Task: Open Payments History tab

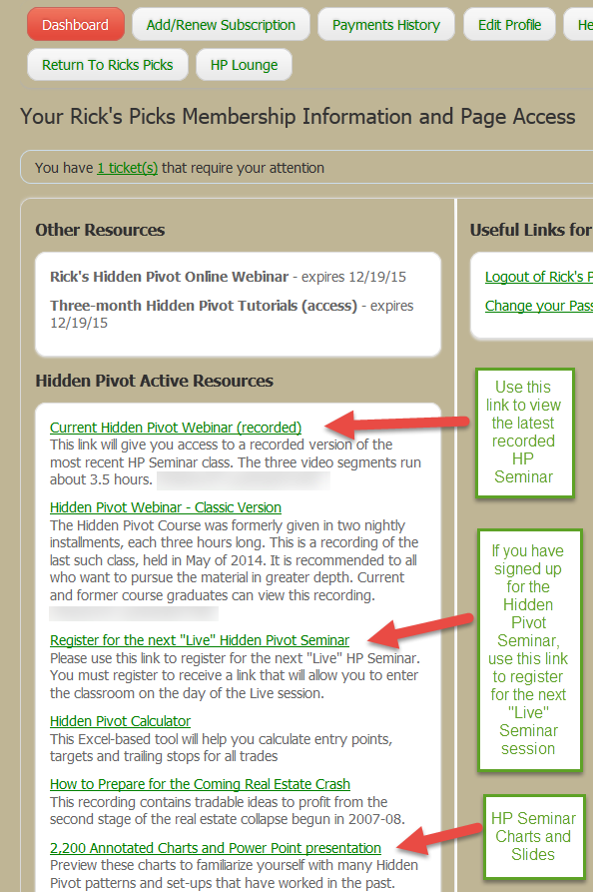Action: tap(386, 24)
